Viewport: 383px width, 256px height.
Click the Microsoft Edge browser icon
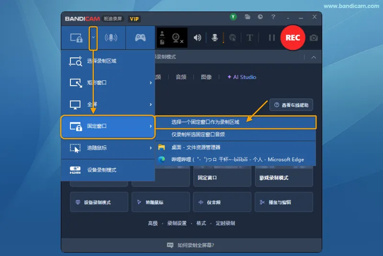pos(161,160)
